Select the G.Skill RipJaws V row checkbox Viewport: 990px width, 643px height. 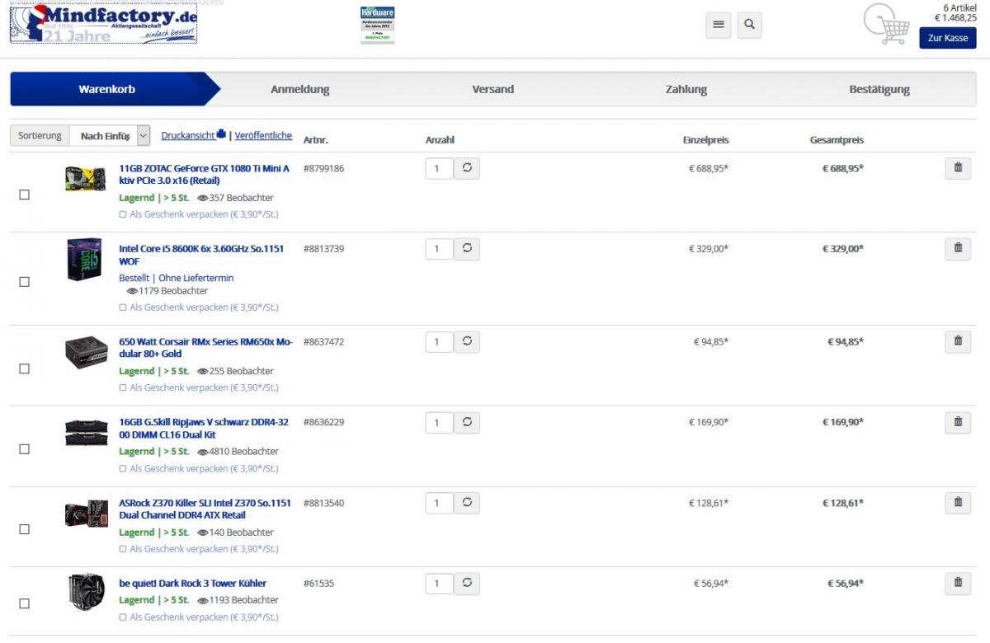24,449
